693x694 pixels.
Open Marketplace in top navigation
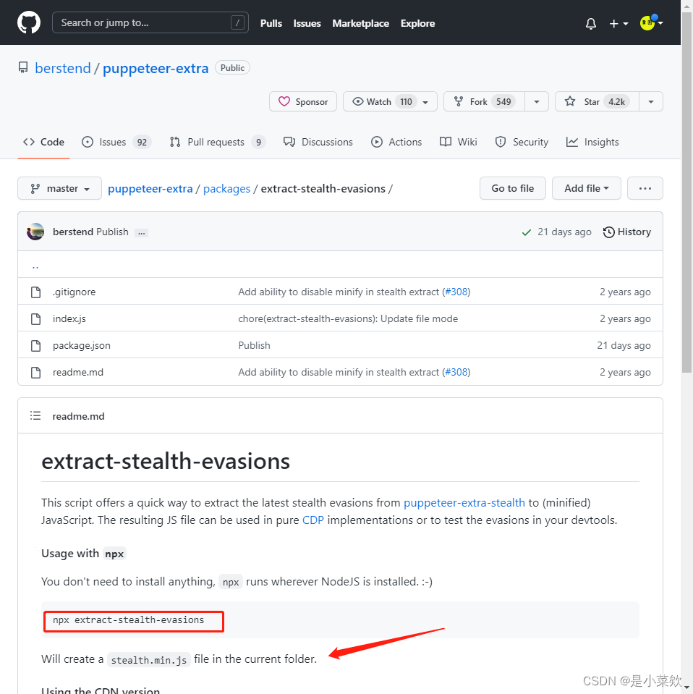pos(360,23)
